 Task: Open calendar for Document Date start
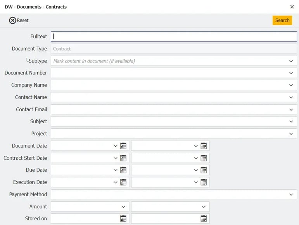(x=123, y=146)
